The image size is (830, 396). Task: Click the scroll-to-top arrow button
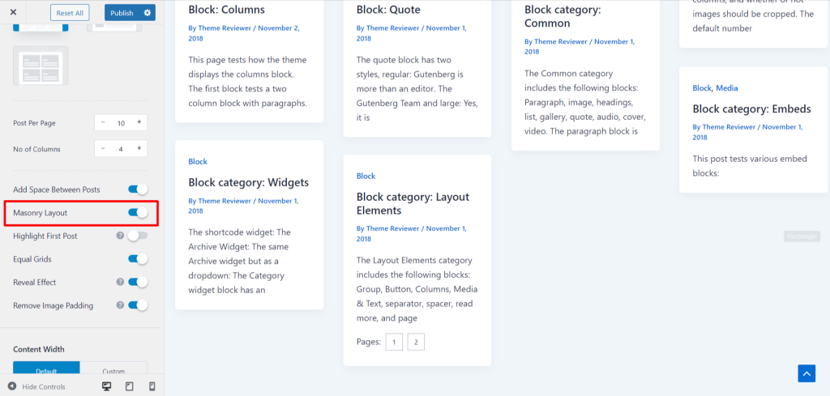(806, 373)
